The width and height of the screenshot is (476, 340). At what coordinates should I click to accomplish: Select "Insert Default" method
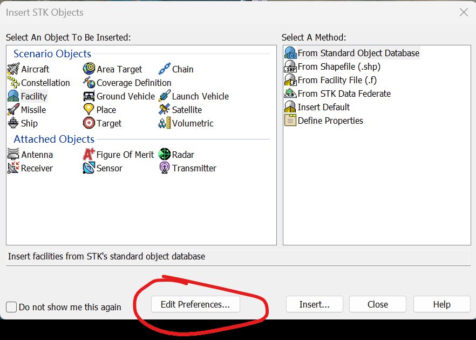(324, 107)
